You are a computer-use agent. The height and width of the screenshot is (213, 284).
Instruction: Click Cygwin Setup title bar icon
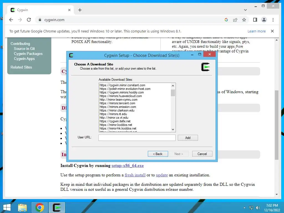tap(71, 55)
